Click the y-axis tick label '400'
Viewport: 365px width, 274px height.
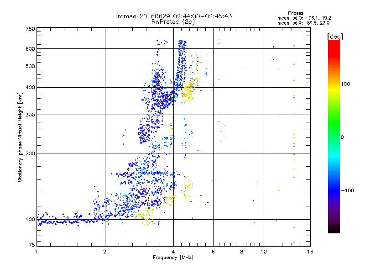point(30,87)
